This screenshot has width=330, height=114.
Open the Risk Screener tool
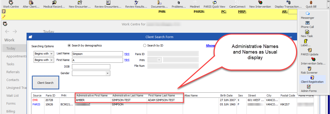(x=309, y=70)
